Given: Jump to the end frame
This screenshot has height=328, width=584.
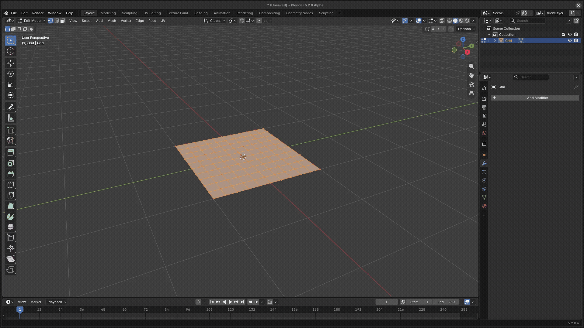Looking at the screenshot, I should pyautogui.click(x=242, y=302).
